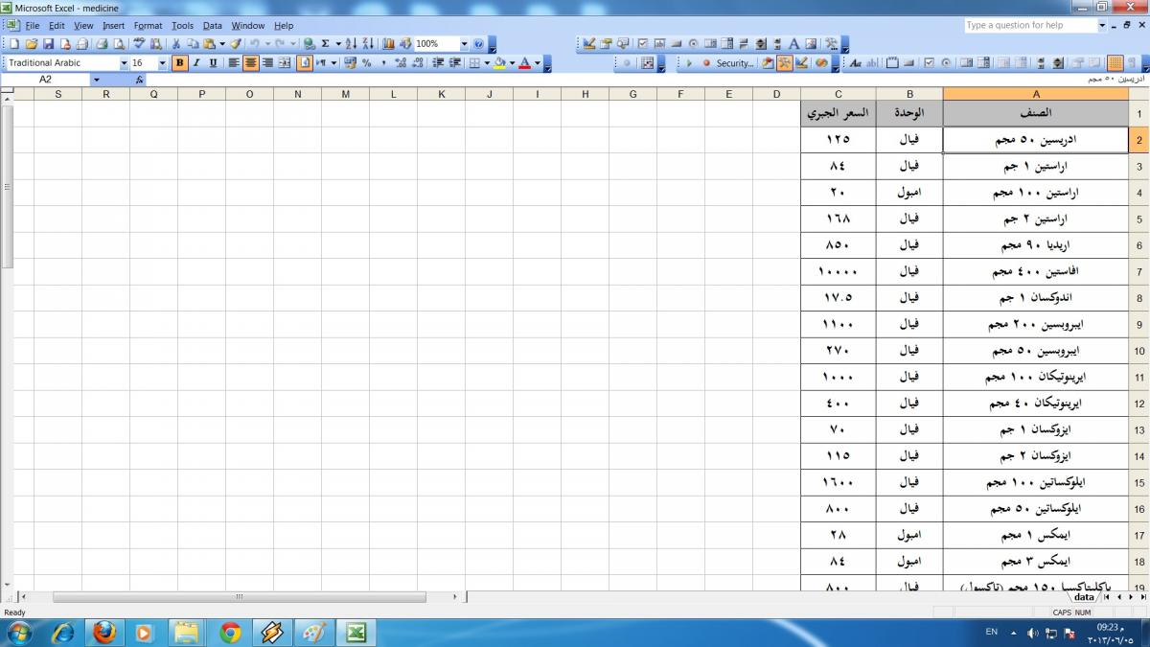Click the Format Painter brush
1150x647 pixels.
tap(235, 44)
